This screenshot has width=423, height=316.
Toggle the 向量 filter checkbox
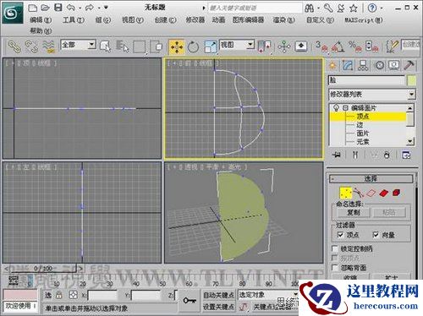click(x=376, y=234)
